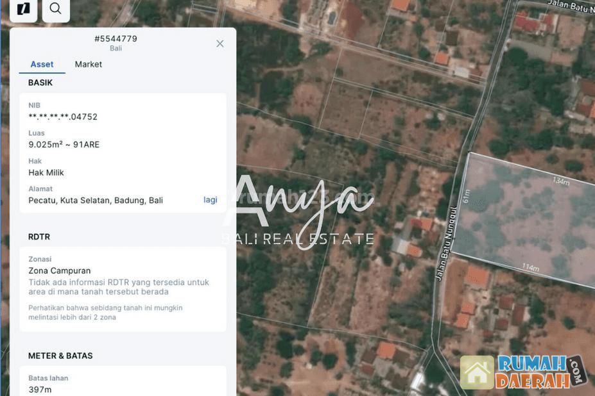This screenshot has width=595, height=396.
Task: Click the Zona Campuran zoning entry
Action: pyautogui.click(x=60, y=270)
